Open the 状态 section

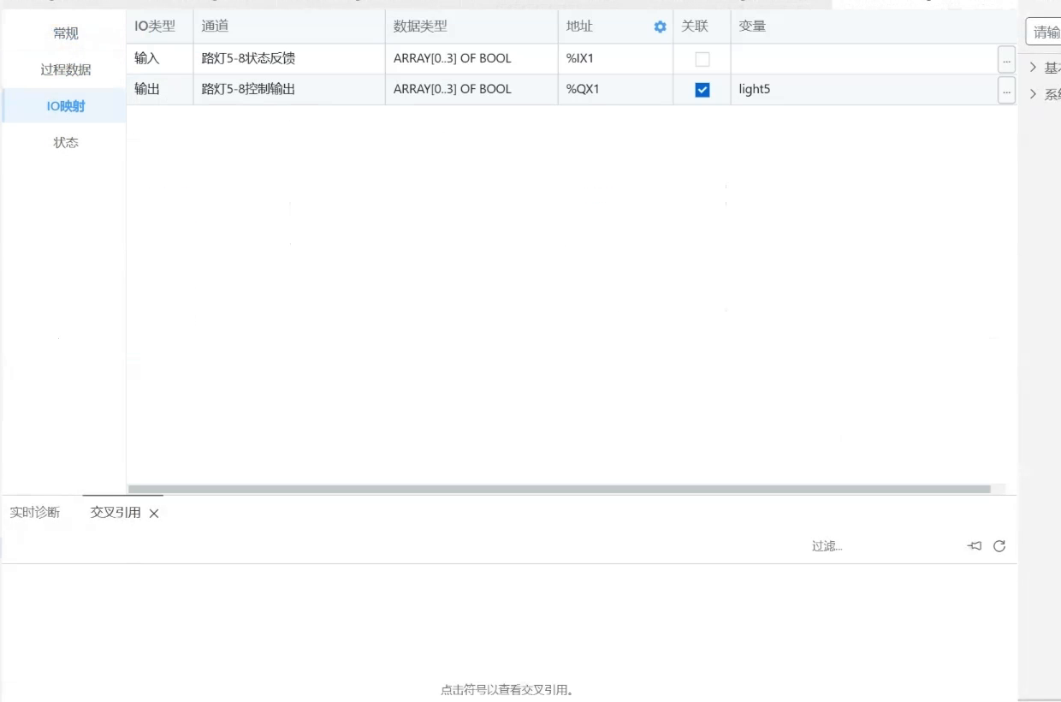point(66,143)
